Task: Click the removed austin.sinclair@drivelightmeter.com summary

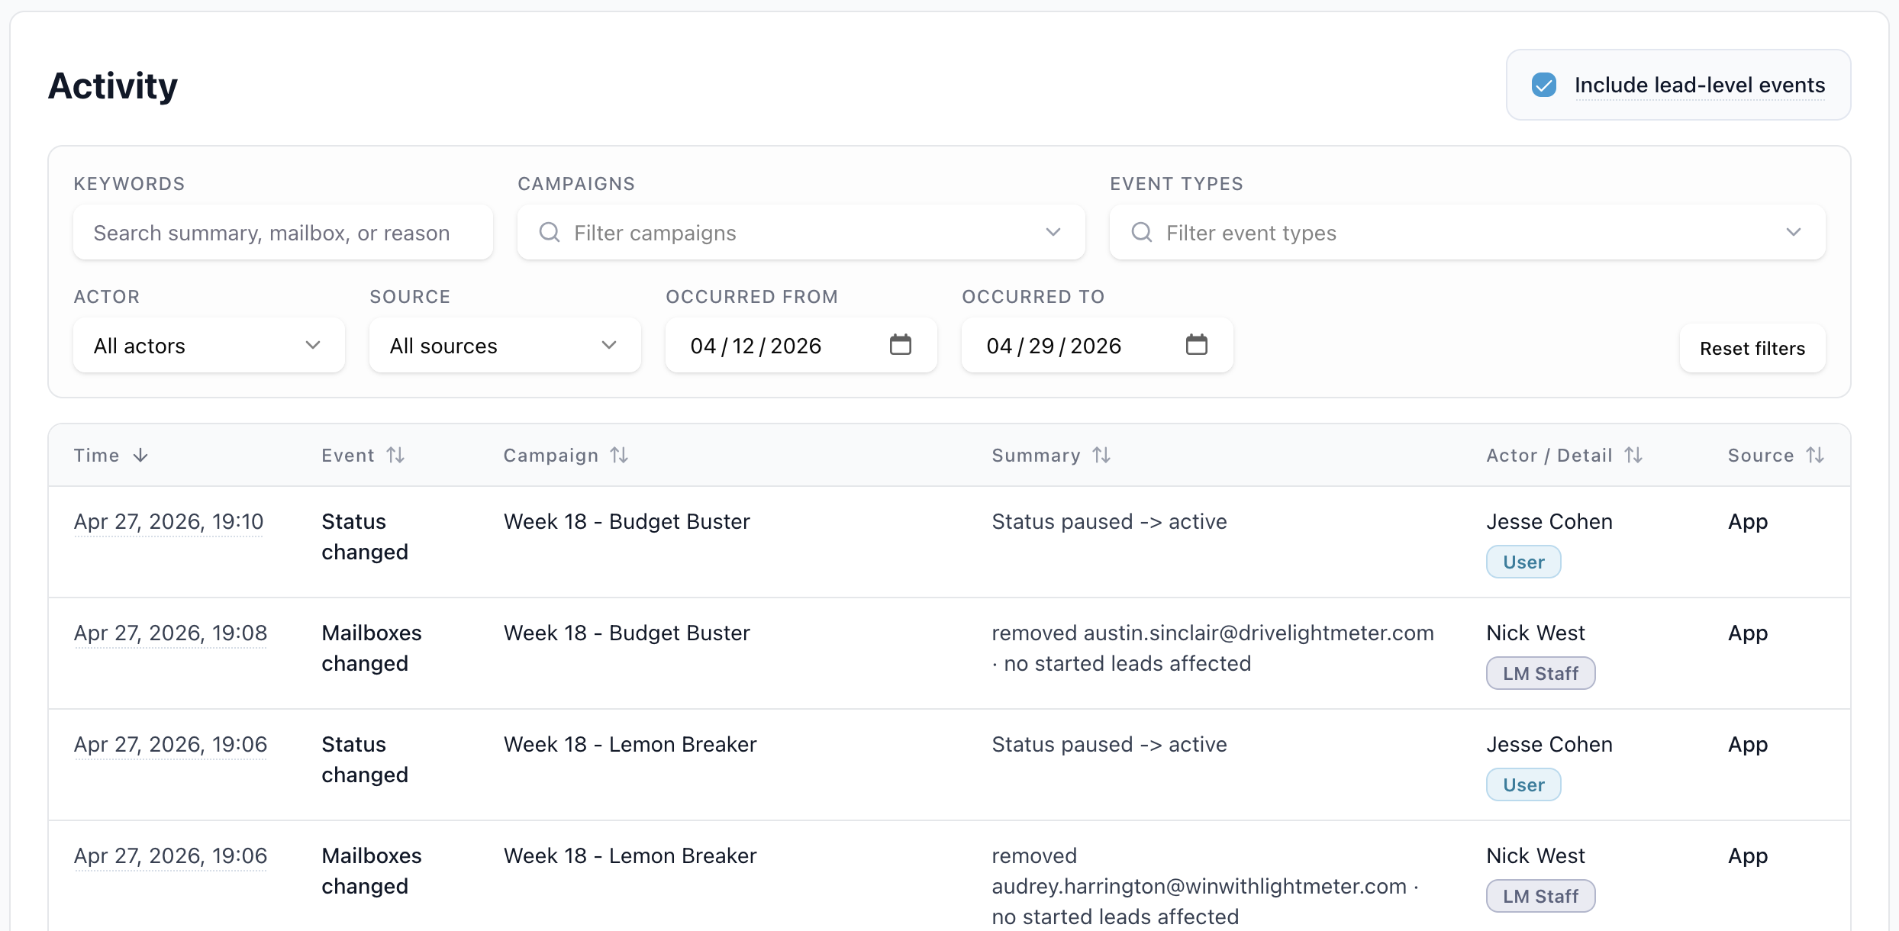Action: (x=1213, y=649)
